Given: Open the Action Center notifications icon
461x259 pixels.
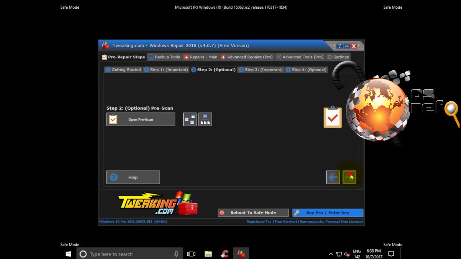Looking at the screenshot, I should pyautogui.click(x=391, y=254).
